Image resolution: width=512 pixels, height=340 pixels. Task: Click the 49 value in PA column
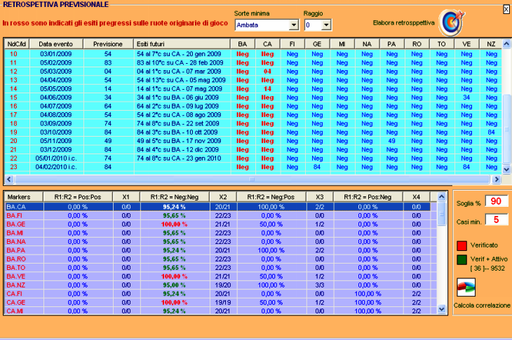[392, 141]
